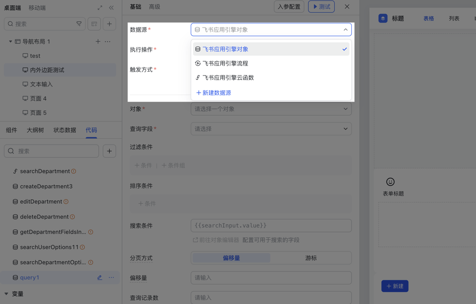This screenshot has height=304, width=476.
Task: Open the 大纲树 tab
Action: pyautogui.click(x=35, y=130)
